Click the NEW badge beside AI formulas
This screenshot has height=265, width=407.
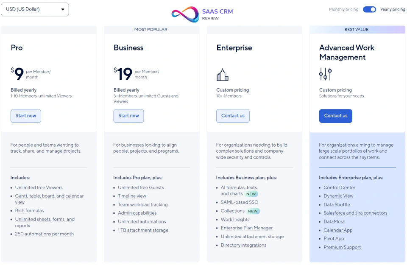[251, 194]
